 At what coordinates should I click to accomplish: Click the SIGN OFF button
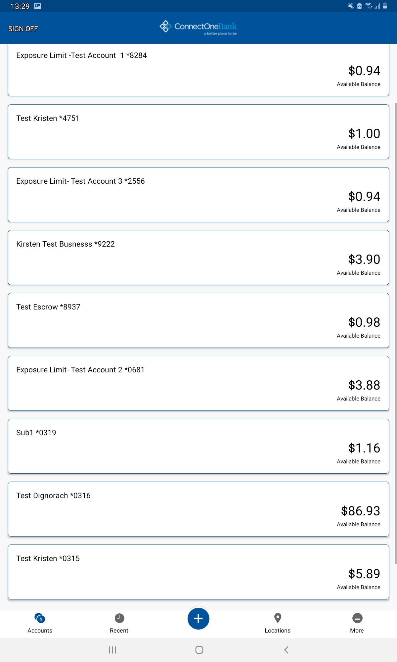pos(23,29)
